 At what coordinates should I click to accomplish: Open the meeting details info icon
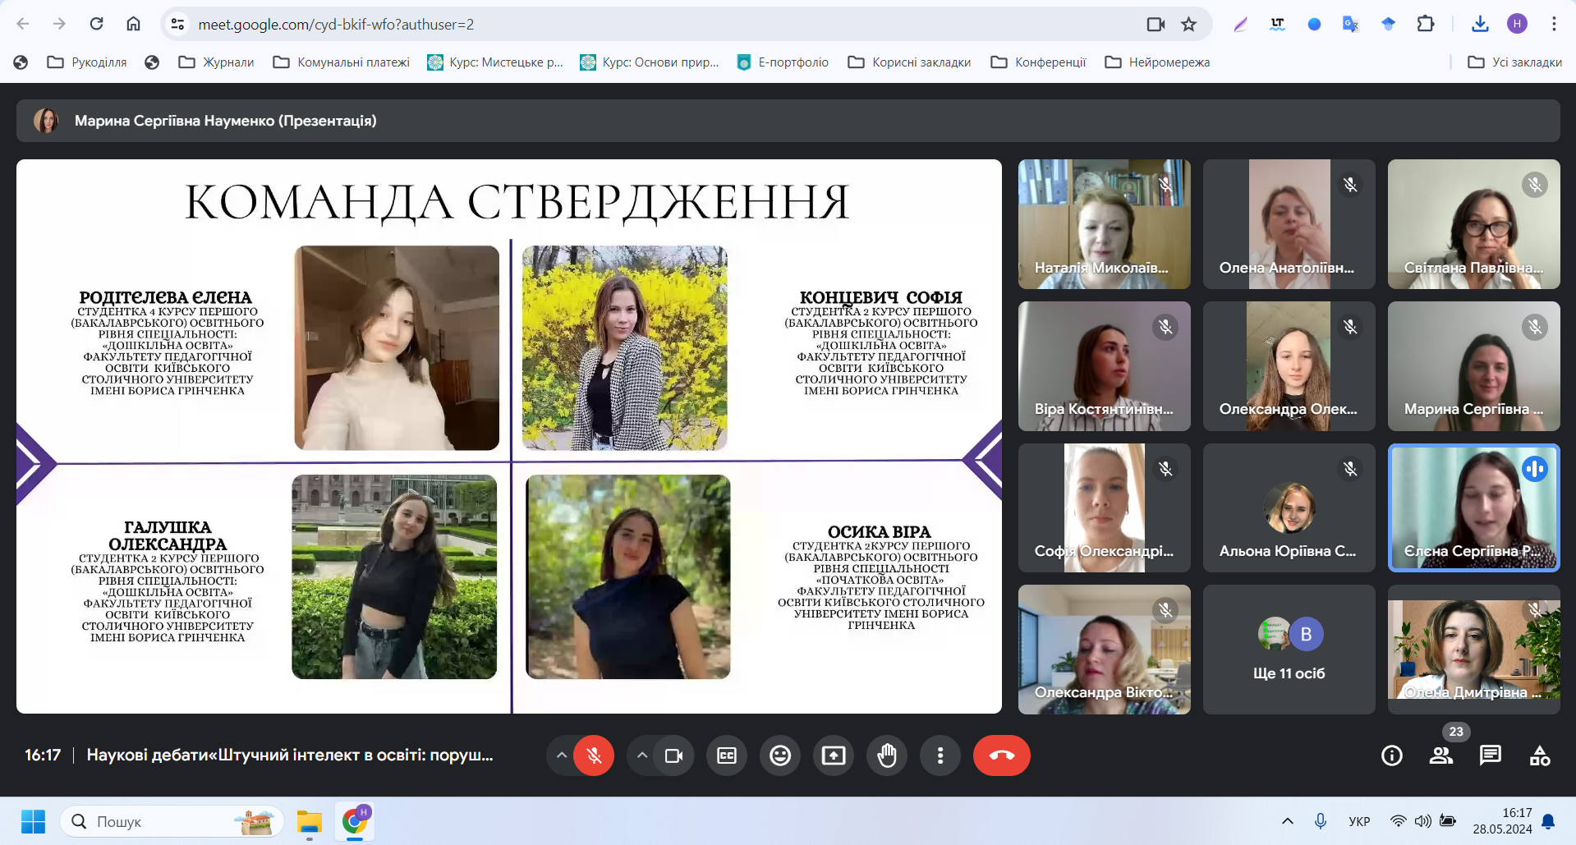[1391, 755]
